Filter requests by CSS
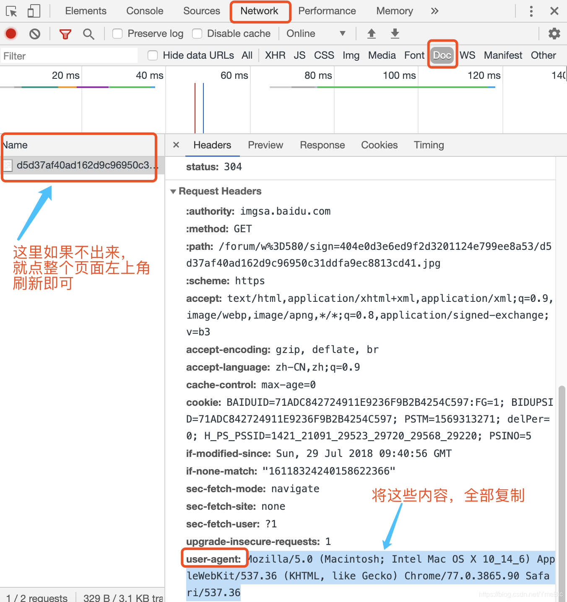 coord(324,55)
